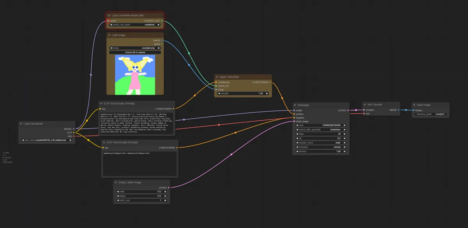Image resolution: width=468 pixels, height=228 pixels.
Task: Increase cfg value with right arrow
Action: [x=344, y=138]
